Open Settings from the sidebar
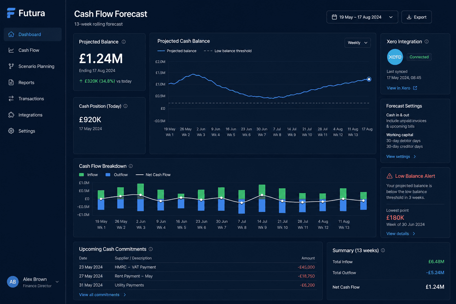 (33, 131)
